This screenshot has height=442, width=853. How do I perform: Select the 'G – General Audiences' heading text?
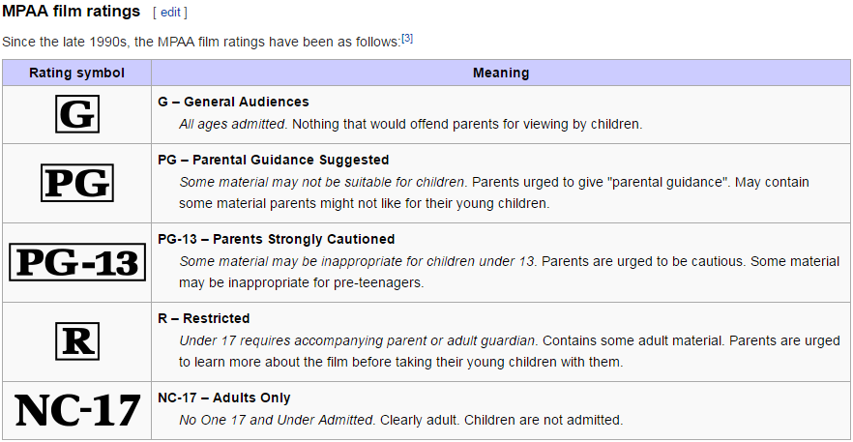coord(233,102)
